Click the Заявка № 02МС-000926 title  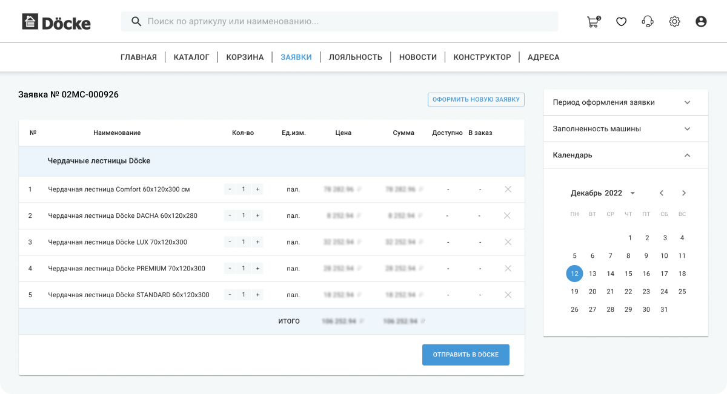point(68,94)
